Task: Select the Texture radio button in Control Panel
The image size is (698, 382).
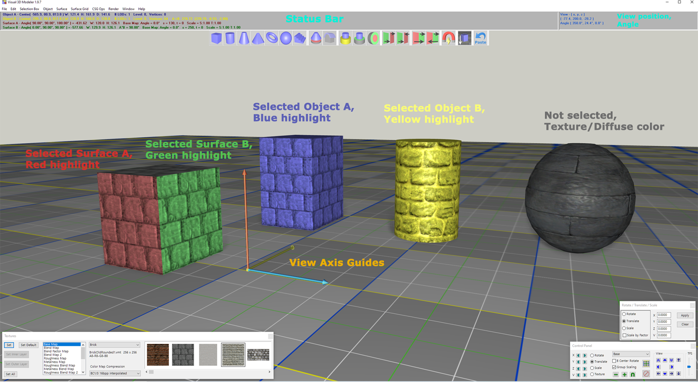Action: click(592, 375)
